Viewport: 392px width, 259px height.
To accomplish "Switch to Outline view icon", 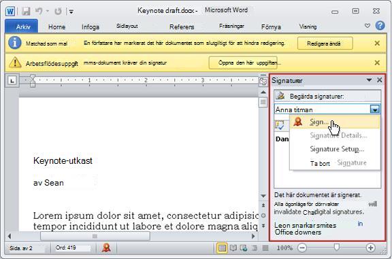I will (255, 248).
